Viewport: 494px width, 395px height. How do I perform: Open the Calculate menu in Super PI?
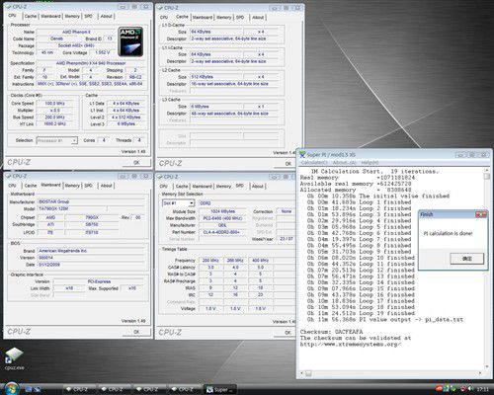[x=314, y=163]
